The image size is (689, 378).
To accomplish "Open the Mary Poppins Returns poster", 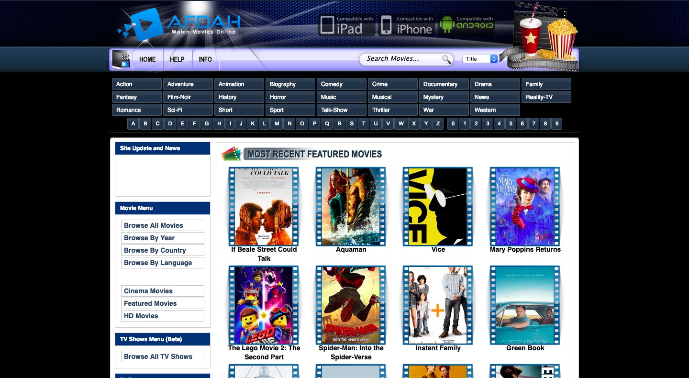I will tap(525, 206).
